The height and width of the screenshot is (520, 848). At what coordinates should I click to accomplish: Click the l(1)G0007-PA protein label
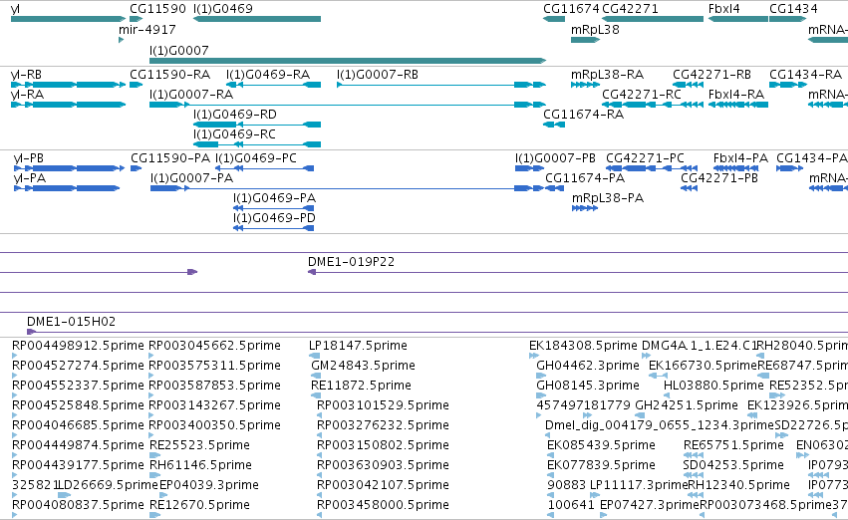click(x=192, y=178)
